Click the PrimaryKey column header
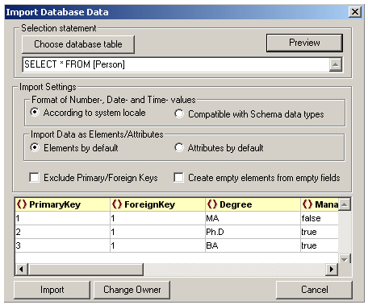The width and height of the screenshot is (368, 305). coord(63,204)
